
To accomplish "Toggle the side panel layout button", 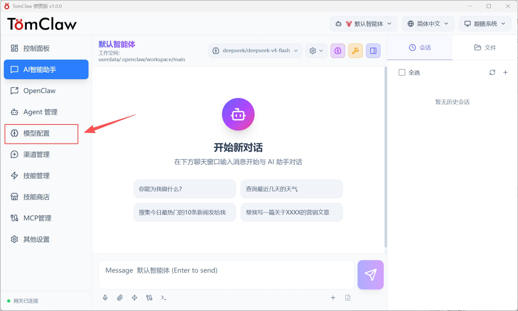I will tap(373, 51).
